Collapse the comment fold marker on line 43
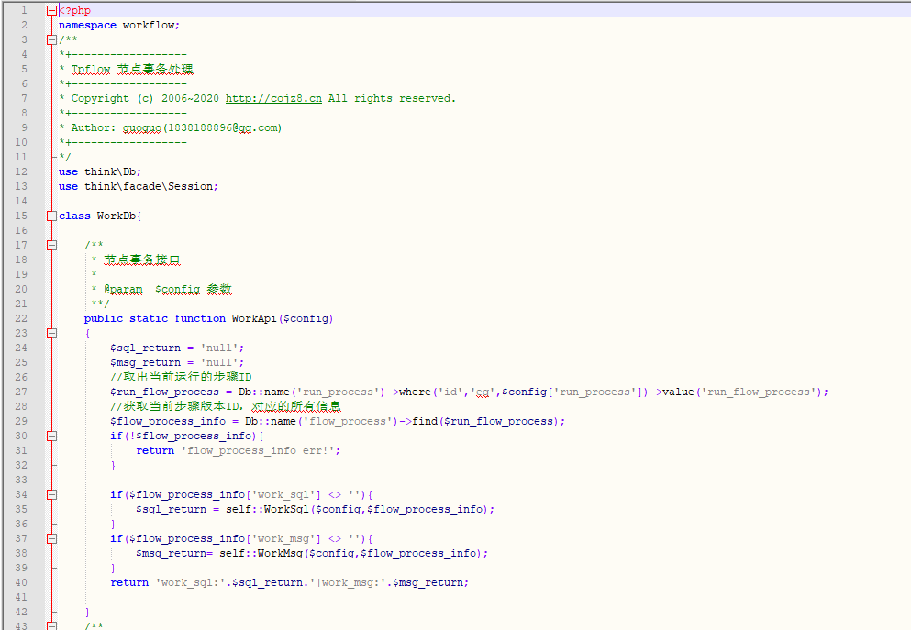 [x=51, y=626]
